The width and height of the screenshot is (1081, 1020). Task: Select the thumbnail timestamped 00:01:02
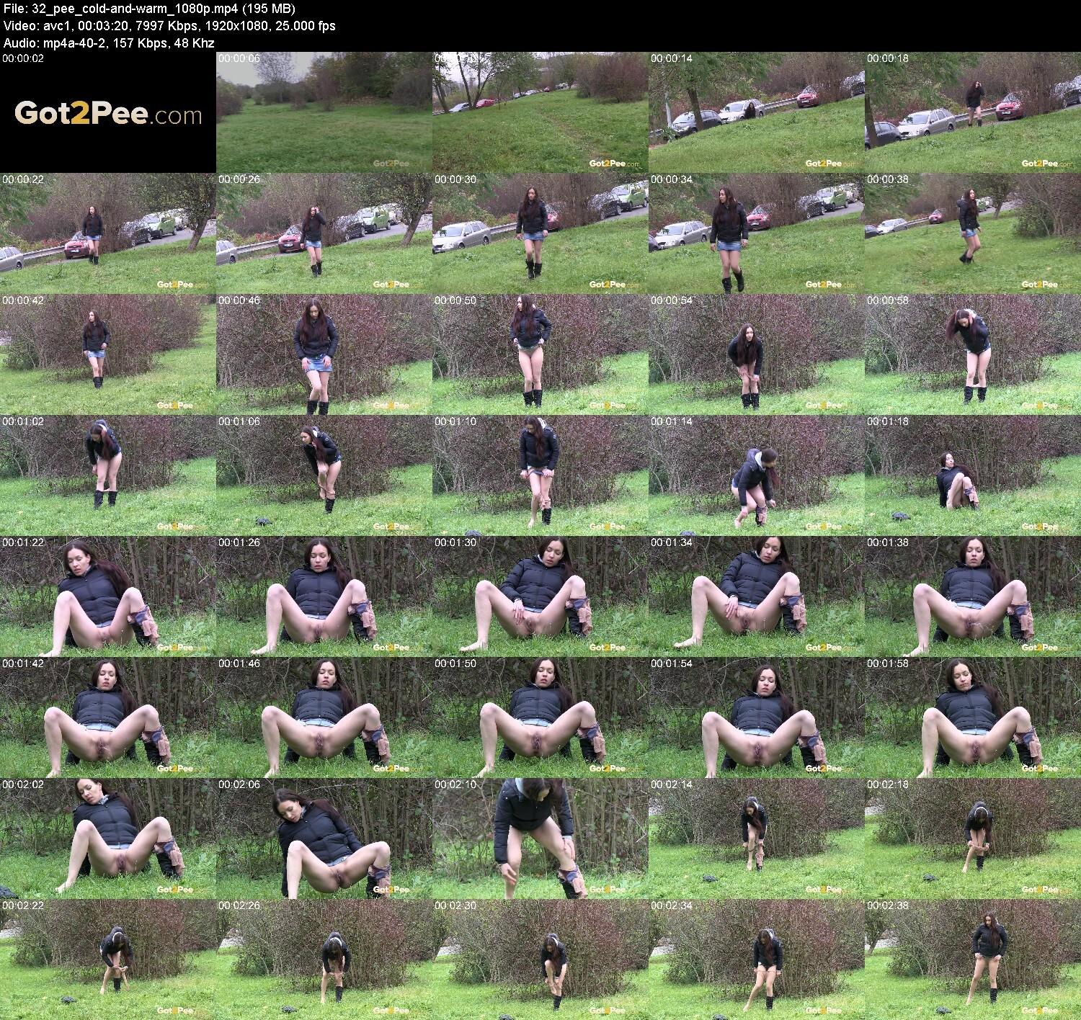108,475
